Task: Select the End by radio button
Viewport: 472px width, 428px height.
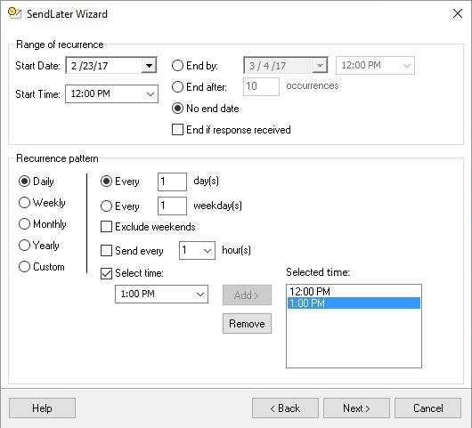Action: 177,66
